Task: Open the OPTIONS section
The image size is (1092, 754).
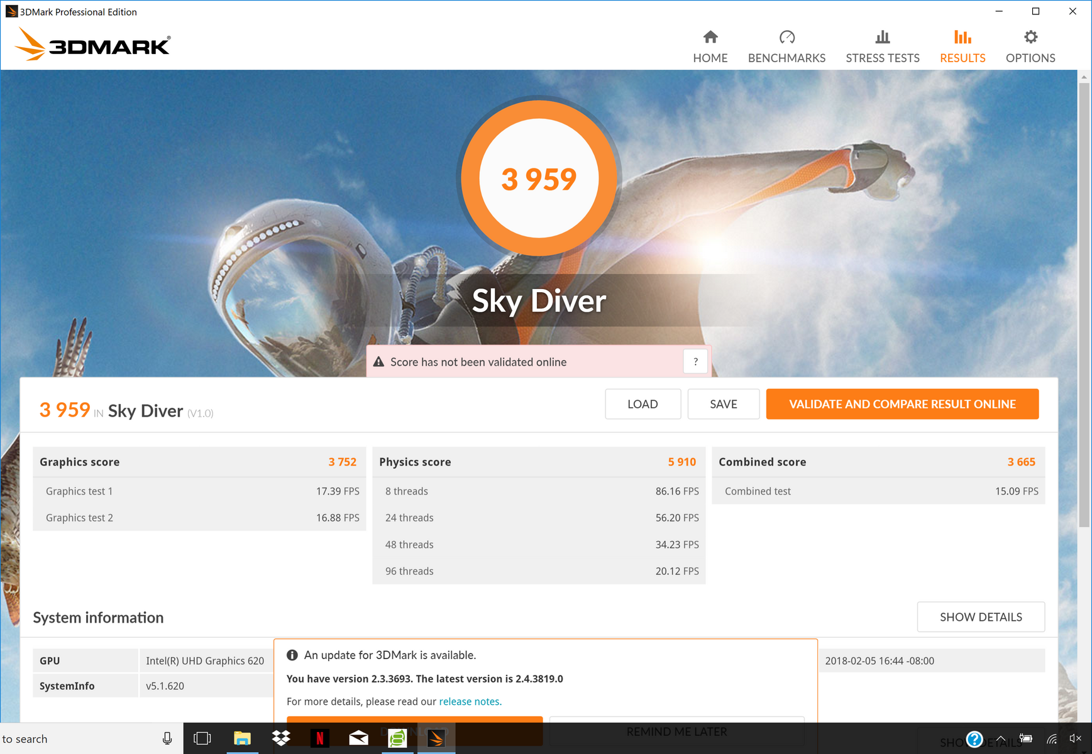Action: pyautogui.click(x=1030, y=47)
